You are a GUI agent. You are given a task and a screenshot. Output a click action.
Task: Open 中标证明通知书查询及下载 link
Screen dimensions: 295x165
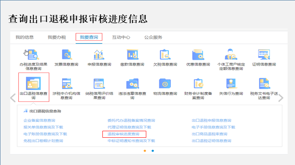tap(132, 141)
